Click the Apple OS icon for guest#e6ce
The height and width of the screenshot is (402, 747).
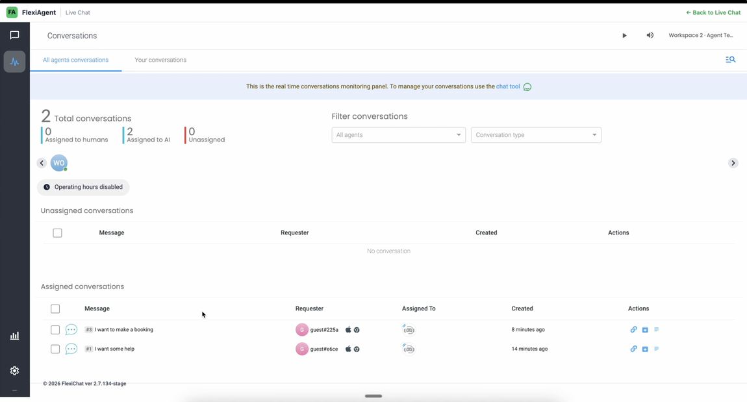[348, 349]
